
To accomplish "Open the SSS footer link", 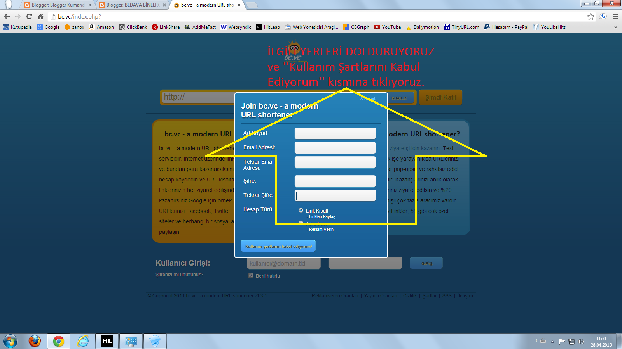I will tap(447, 296).
